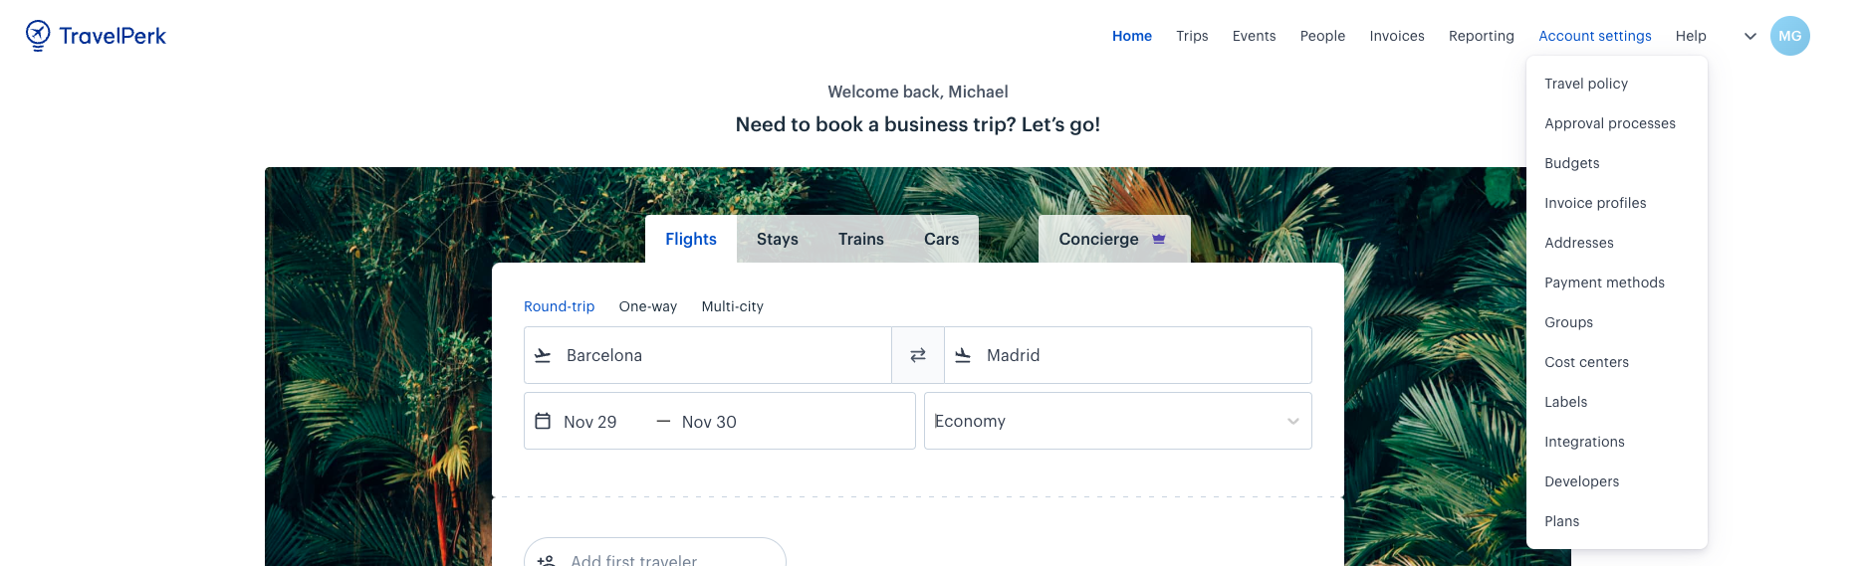The height and width of the screenshot is (566, 1860).
Task: Open the calendar icon for dates
Action: coord(543,421)
